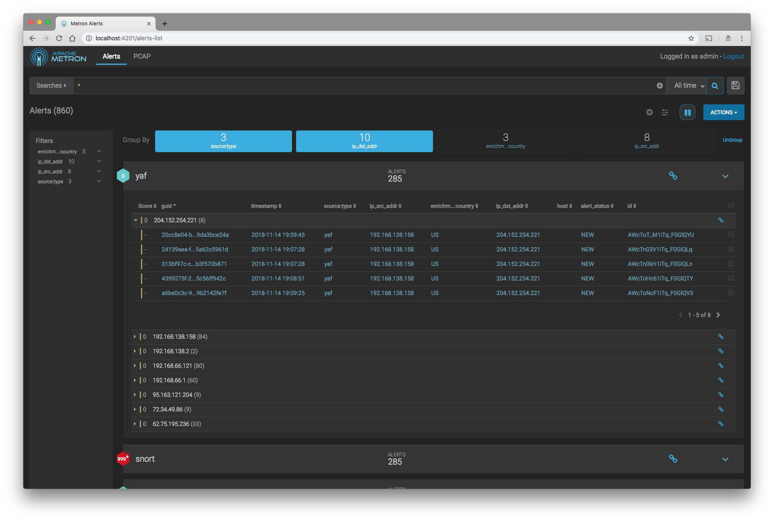The image size is (774, 522).
Task: Bookmark this page with star icon
Action: (x=691, y=38)
